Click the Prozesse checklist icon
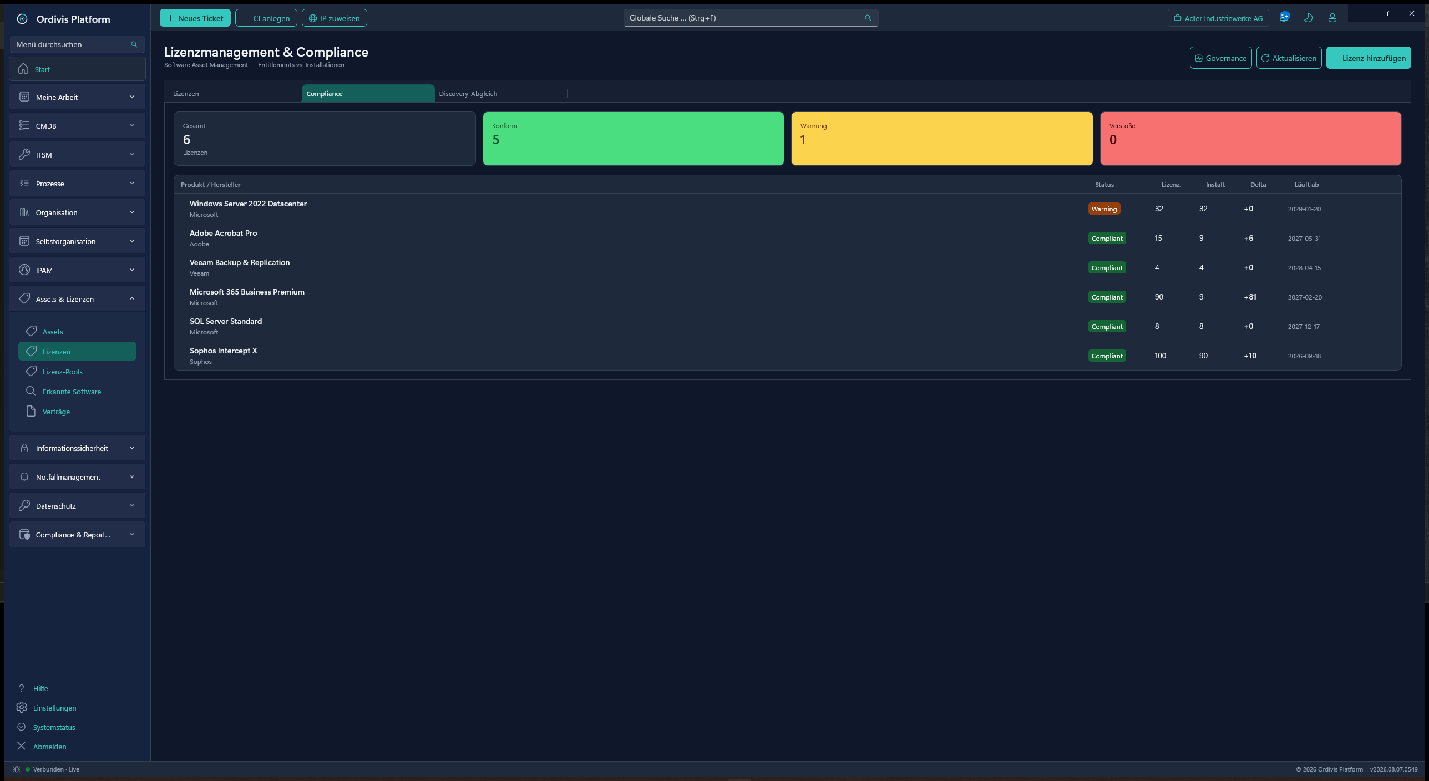This screenshot has height=781, width=1429. [x=24, y=183]
